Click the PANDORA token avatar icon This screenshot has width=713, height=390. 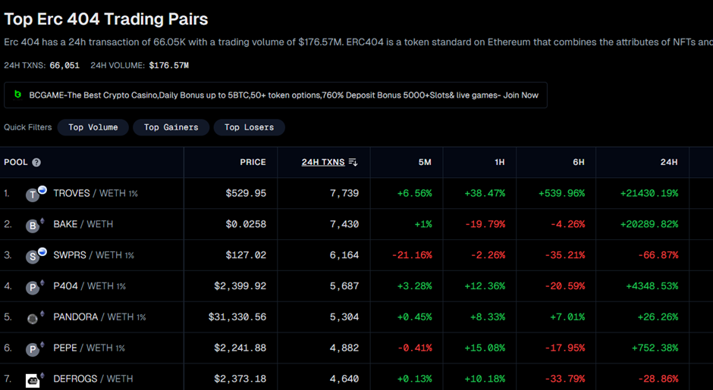pos(33,319)
